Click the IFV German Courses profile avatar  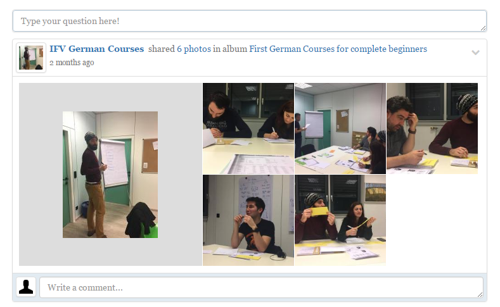(31, 58)
